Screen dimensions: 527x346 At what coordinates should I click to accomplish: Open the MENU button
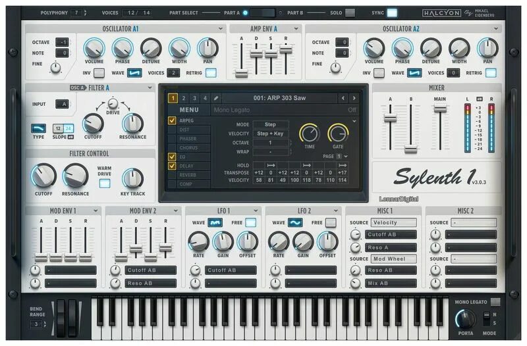point(189,110)
